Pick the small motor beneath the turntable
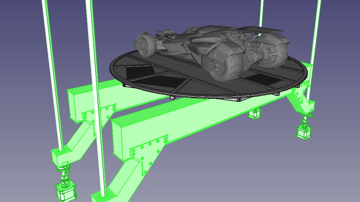 pos(255,113)
